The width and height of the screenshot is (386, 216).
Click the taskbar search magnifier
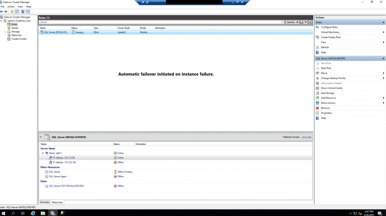pyautogui.click(x=13, y=213)
